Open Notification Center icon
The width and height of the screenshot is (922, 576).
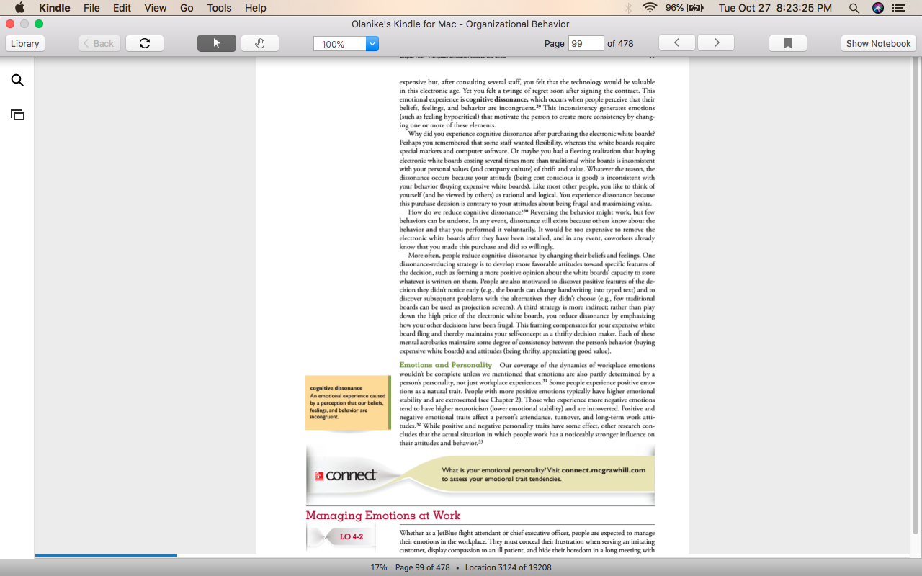900,8
